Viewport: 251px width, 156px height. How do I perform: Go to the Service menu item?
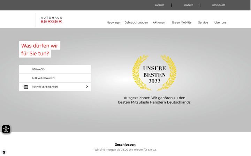(x=203, y=23)
